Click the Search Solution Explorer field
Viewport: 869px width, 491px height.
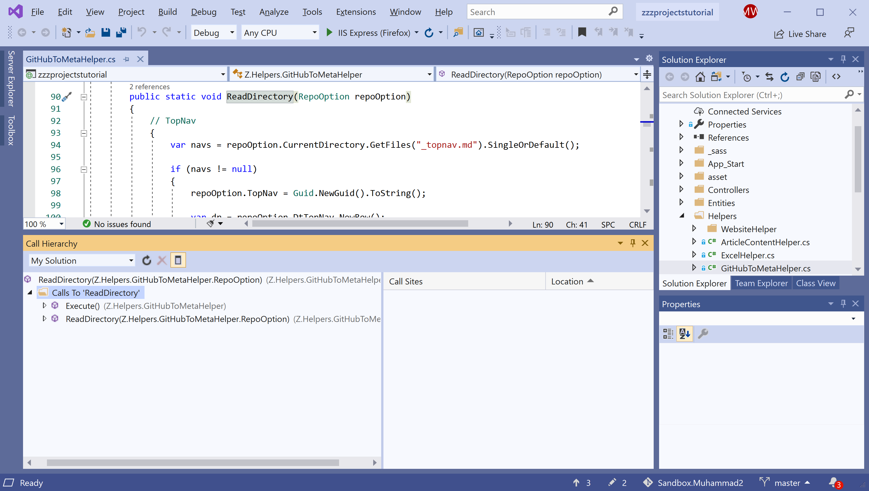tap(753, 95)
